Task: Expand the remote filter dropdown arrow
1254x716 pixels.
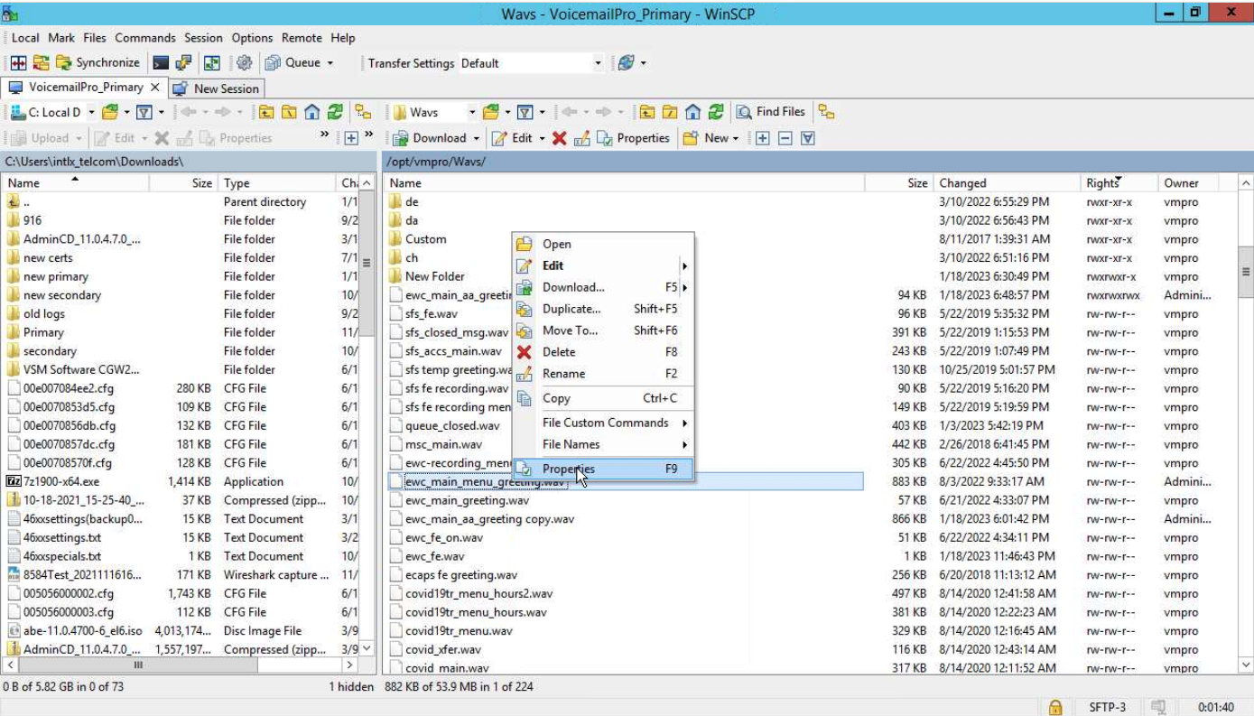Action: 542,112
